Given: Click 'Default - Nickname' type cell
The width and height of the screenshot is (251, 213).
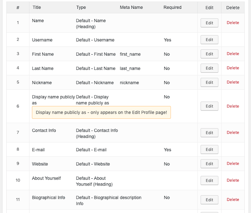Looking at the screenshot, I should (x=95, y=83).
